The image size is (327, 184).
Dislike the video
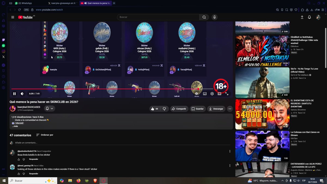(x=164, y=109)
